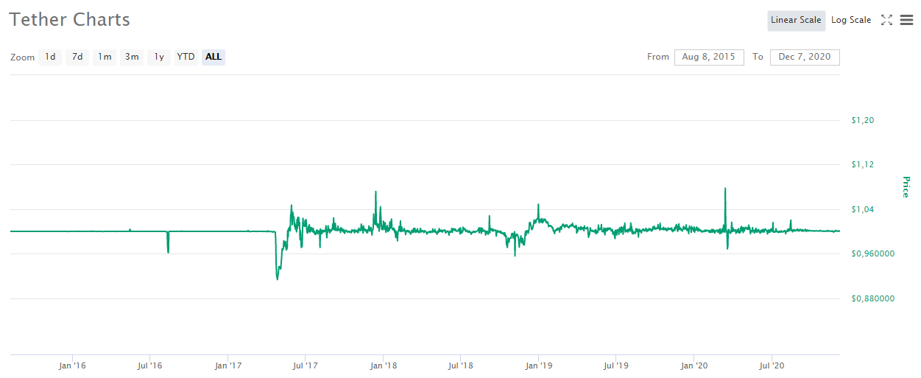Screen dimensions: 921x378
Task: Click the fullscreen expand icon
Action: [886, 21]
